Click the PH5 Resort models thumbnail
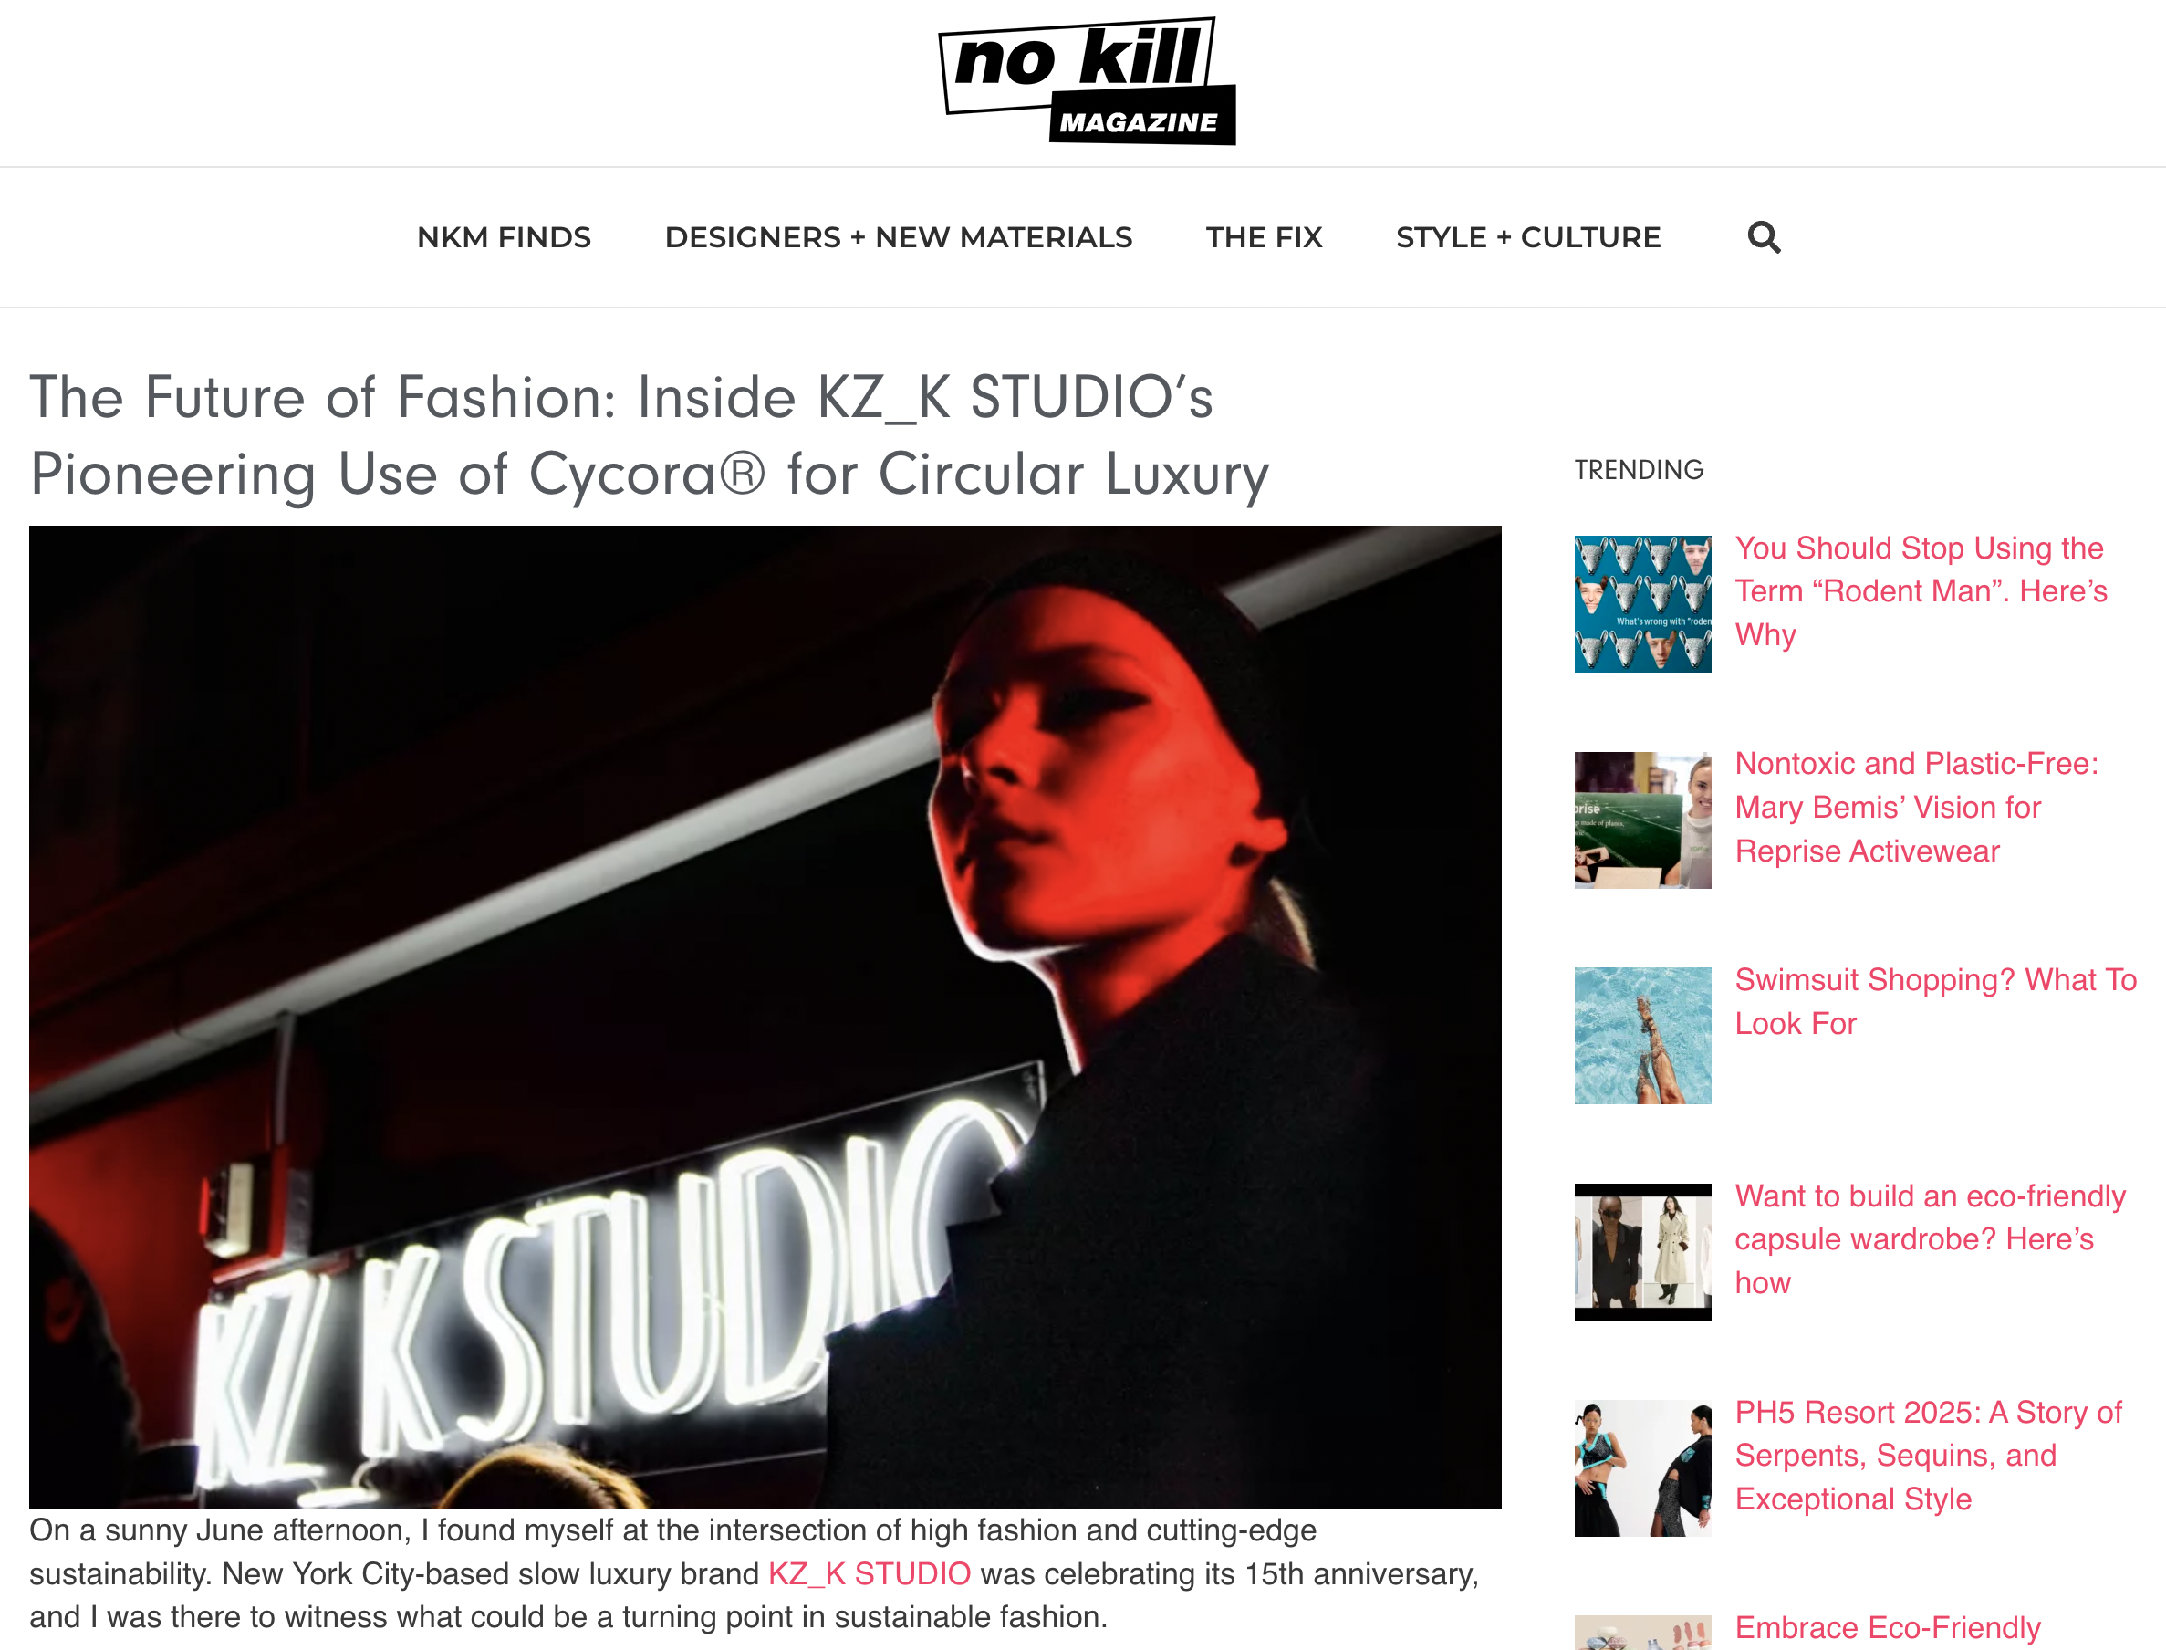 tap(1642, 1468)
